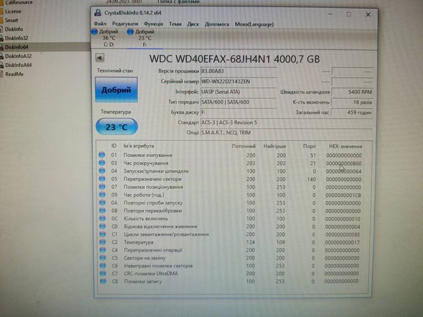This screenshot has height=317, width=423.
Task: Click status icon for Цикли завантаження/розвантаження
Action: click(102, 234)
